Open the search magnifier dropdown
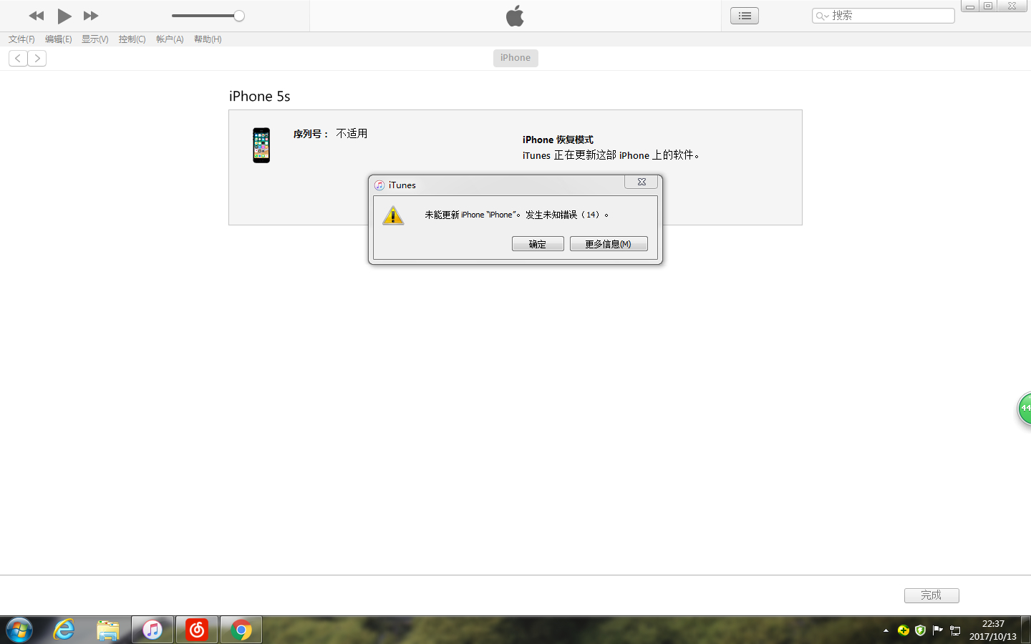Viewport: 1031px width, 644px height. click(x=822, y=16)
